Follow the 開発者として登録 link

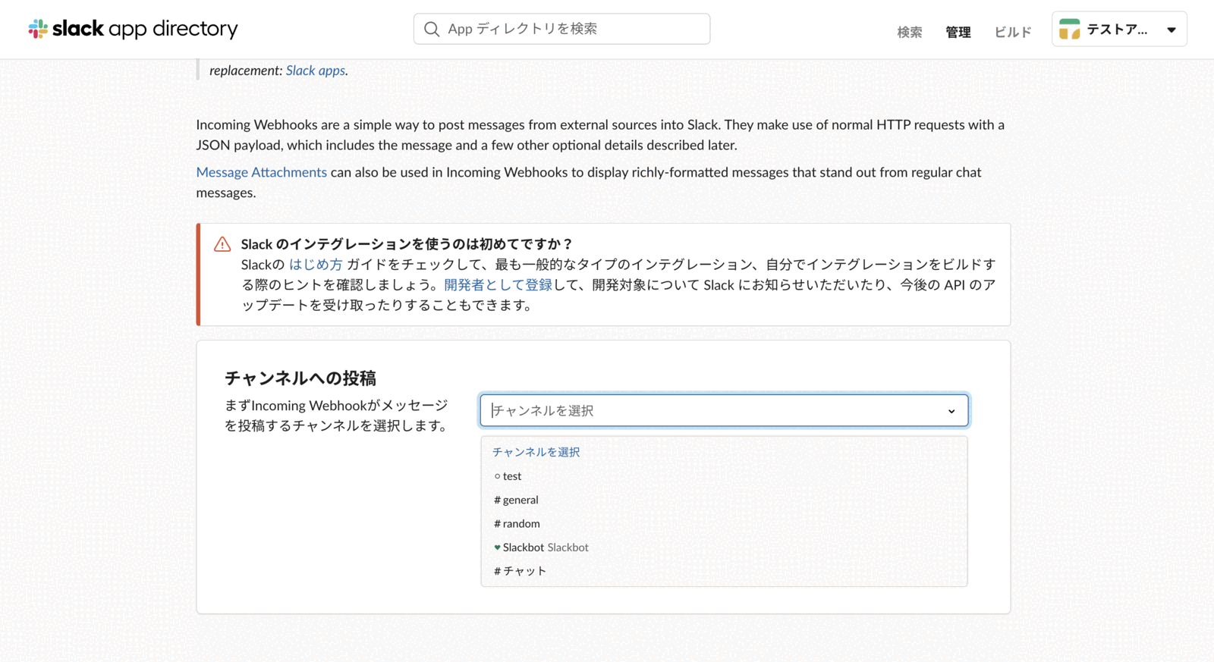tap(498, 285)
